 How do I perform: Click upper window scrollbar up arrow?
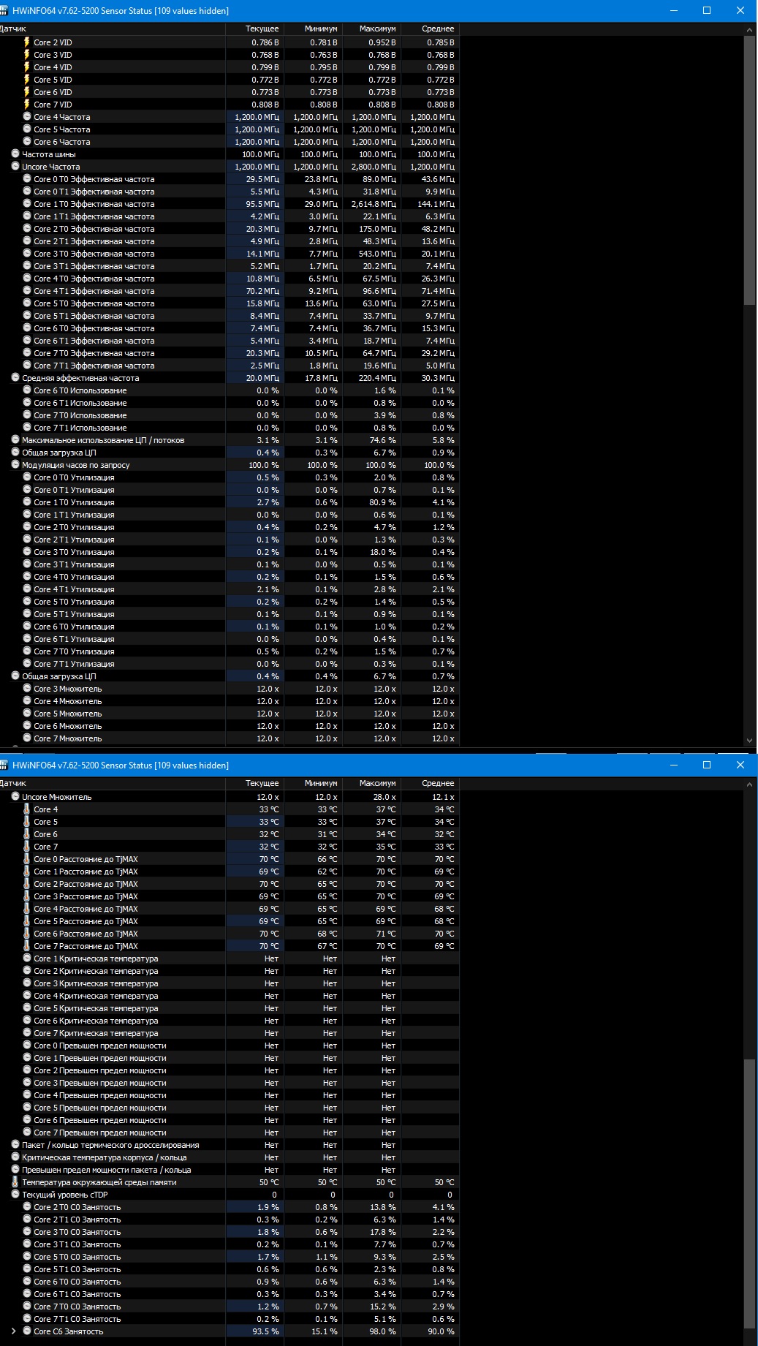coord(749,30)
